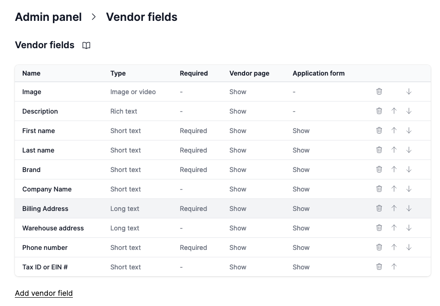
Task: Select the Vendor fields breadcrumb item
Action: click(142, 17)
